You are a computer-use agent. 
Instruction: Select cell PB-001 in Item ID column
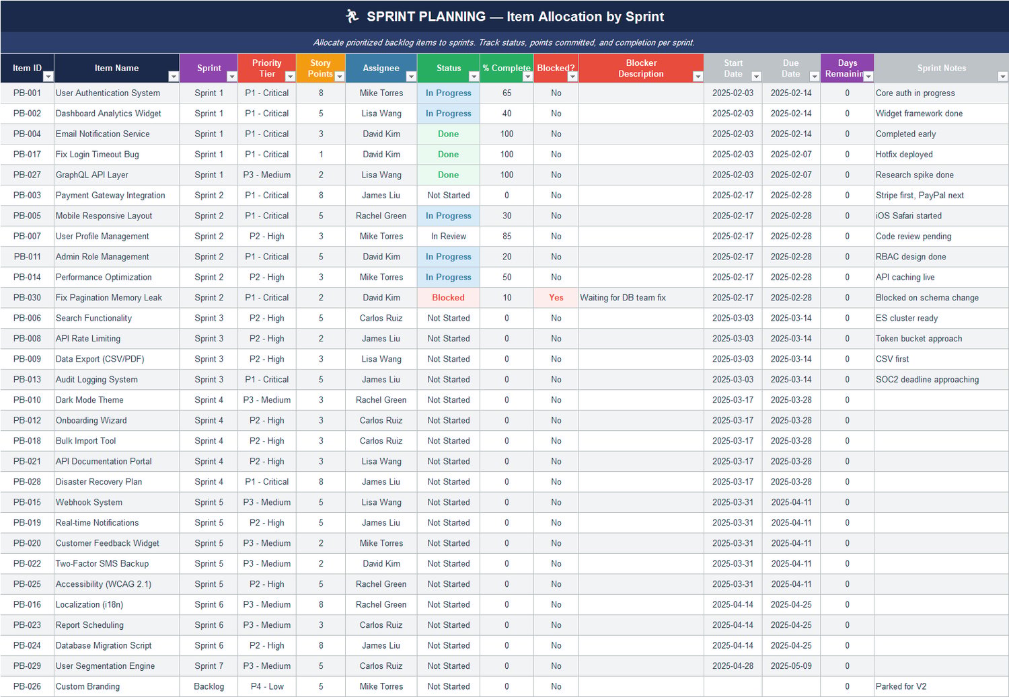point(27,93)
